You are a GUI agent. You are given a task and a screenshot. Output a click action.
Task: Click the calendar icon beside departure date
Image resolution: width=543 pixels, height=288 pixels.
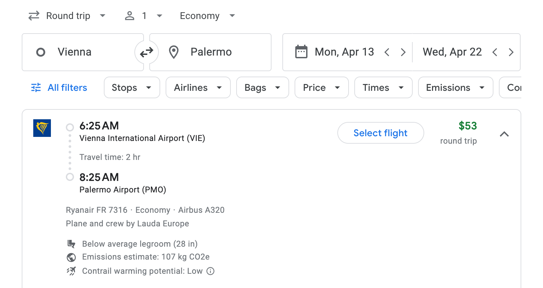[301, 52]
